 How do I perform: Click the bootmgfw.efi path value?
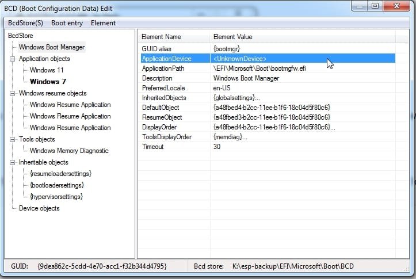[x=259, y=68]
